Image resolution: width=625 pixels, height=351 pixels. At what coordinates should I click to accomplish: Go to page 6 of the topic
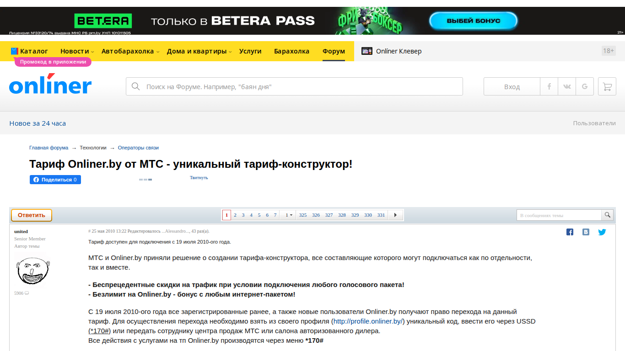point(267,215)
